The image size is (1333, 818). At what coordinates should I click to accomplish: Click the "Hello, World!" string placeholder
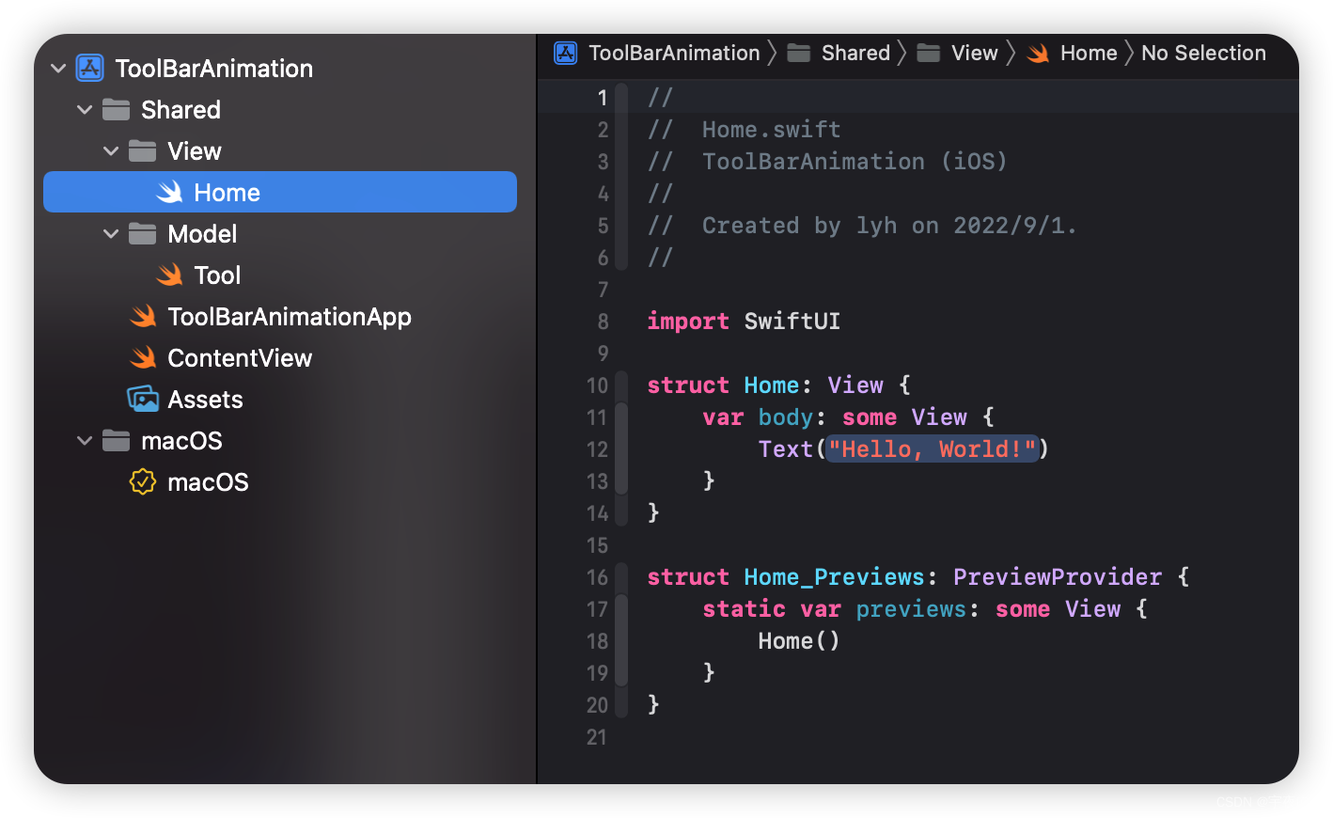tap(933, 448)
